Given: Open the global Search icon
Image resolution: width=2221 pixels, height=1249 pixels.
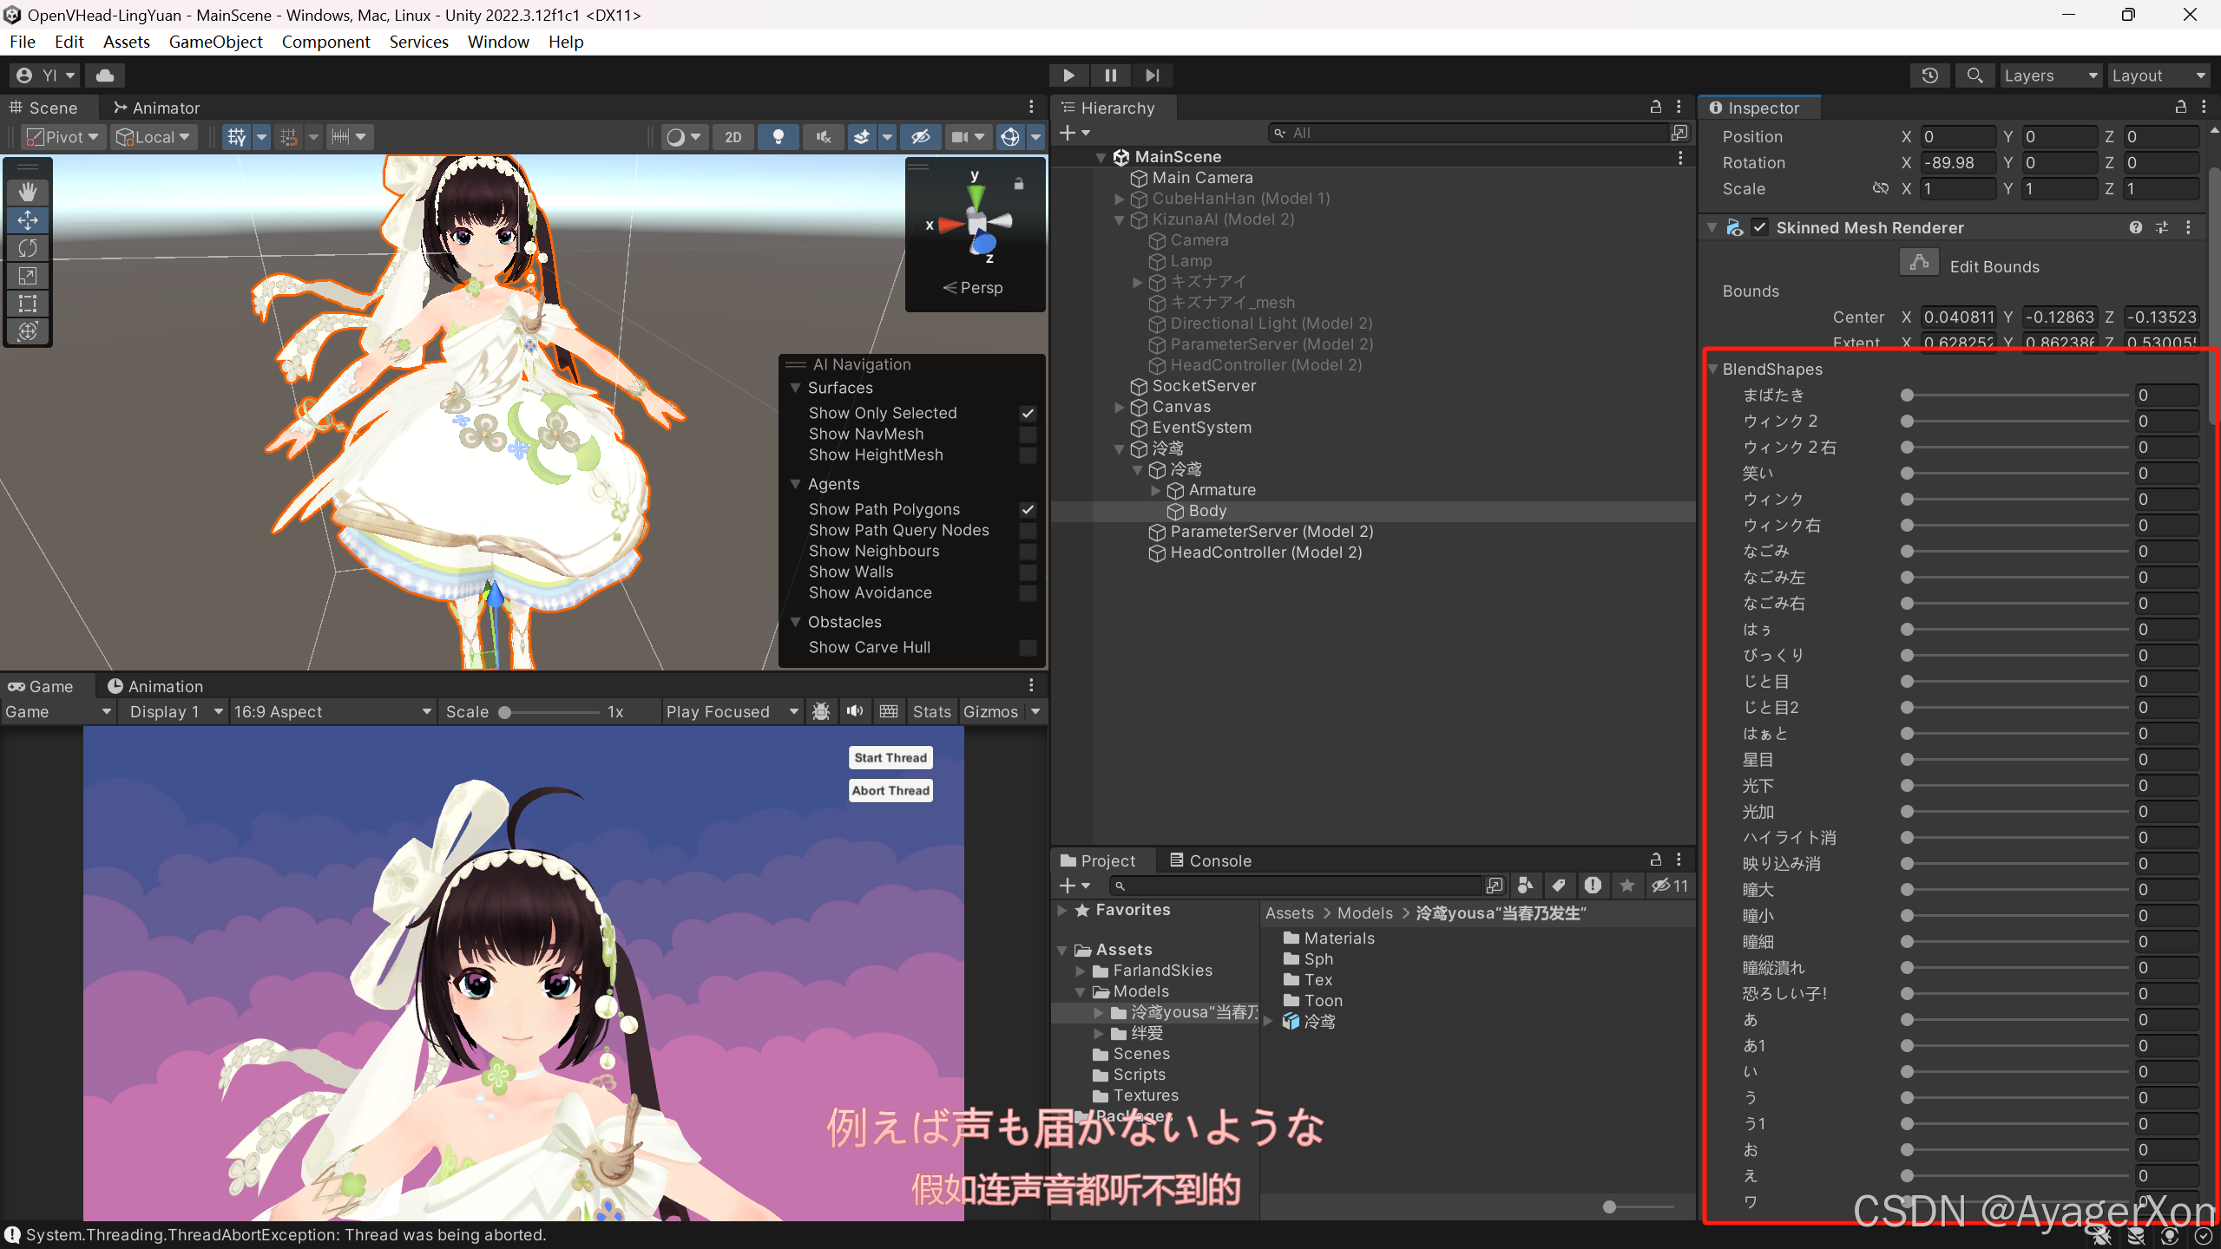Looking at the screenshot, I should click(x=1975, y=75).
